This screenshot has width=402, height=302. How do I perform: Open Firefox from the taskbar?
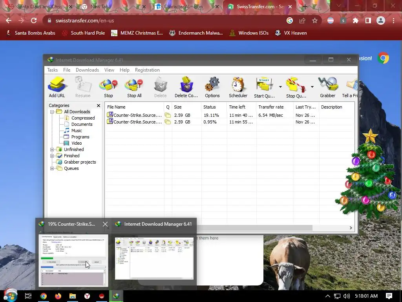[x=58, y=296]
